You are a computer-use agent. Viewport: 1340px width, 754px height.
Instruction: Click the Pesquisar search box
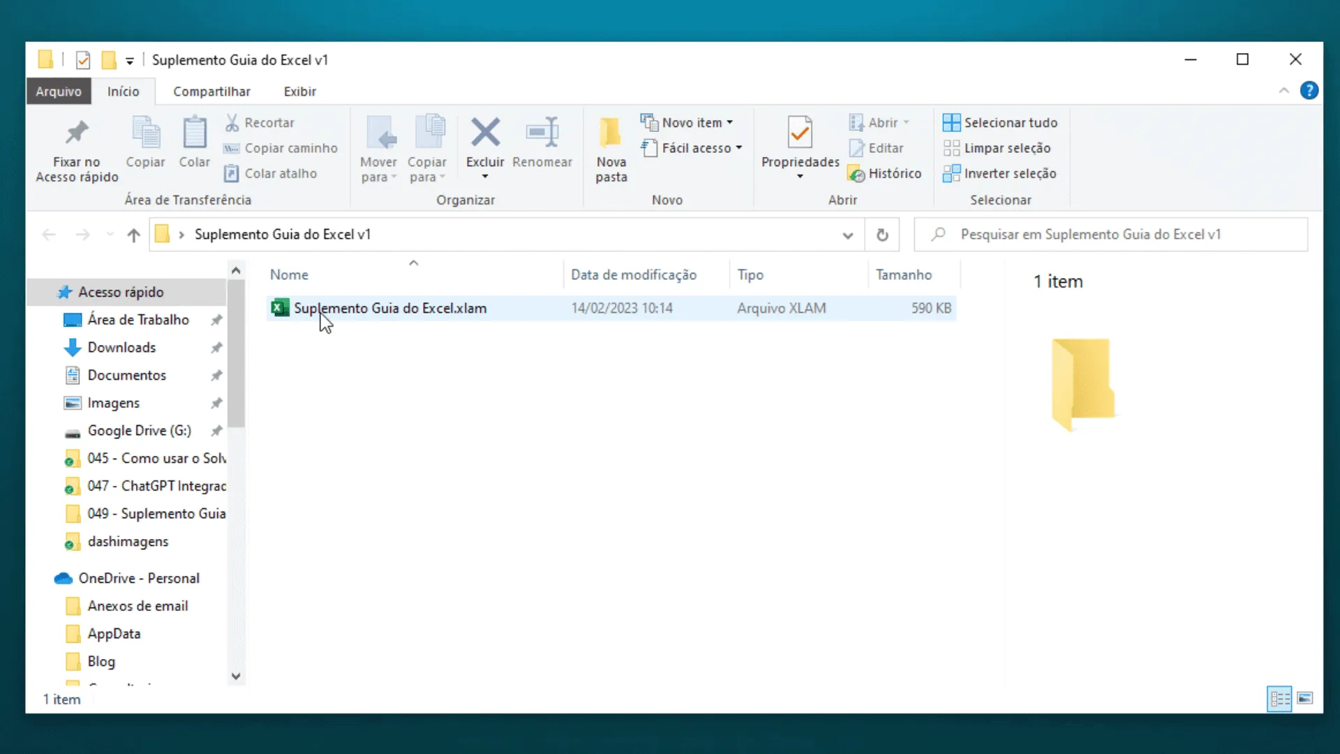(1111, 235)
